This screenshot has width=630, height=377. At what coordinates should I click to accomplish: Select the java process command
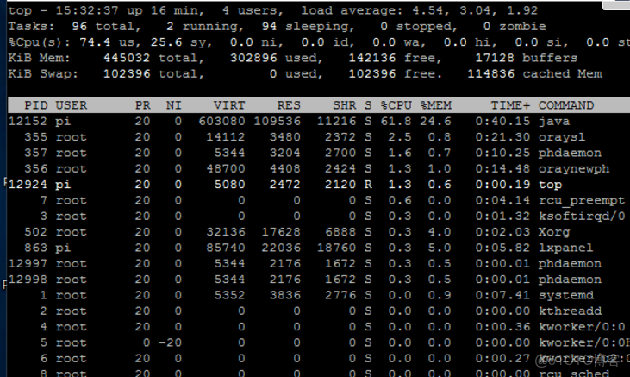(554, 121)
